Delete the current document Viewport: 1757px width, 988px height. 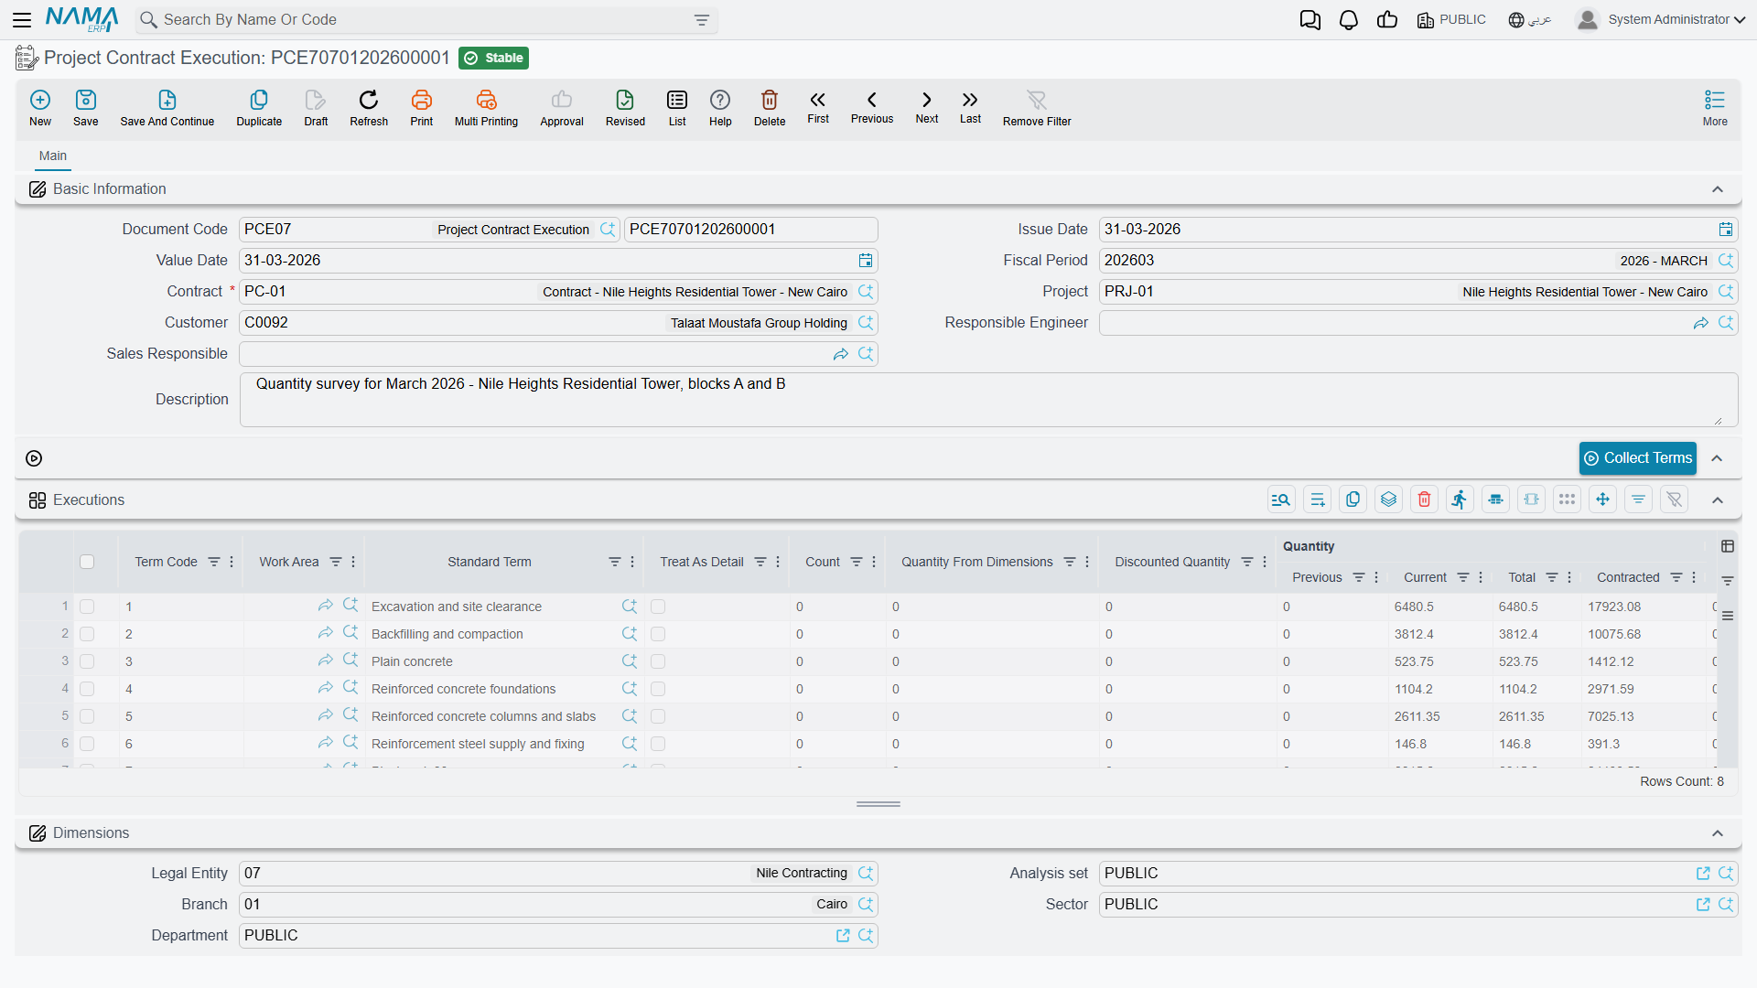pyautogui.click(x=770, y=107)
